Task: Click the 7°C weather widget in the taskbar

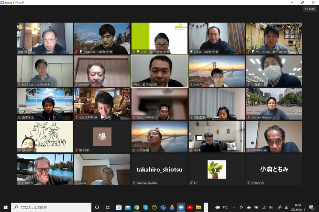Action: click(x=222, y=207)
